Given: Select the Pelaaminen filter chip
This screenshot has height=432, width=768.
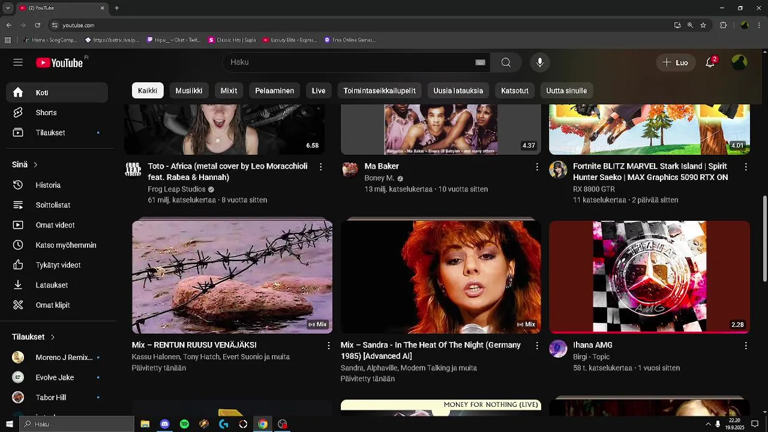Looking at the screenshot, I should point(274,91).
